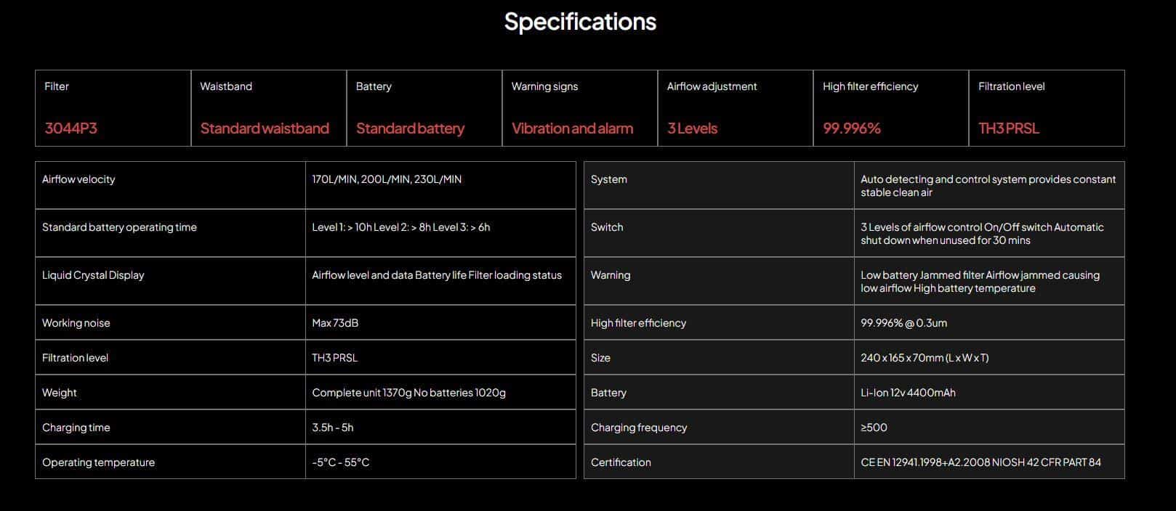Select the 3044P3 filter value
Image resolution: width=1176 pixels, height=511 pixels.
pos(71,128)
